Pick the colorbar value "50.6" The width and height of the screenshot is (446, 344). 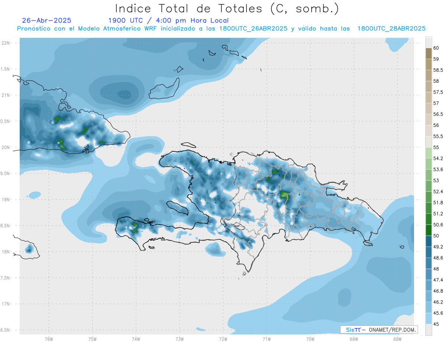click(438, 225)
